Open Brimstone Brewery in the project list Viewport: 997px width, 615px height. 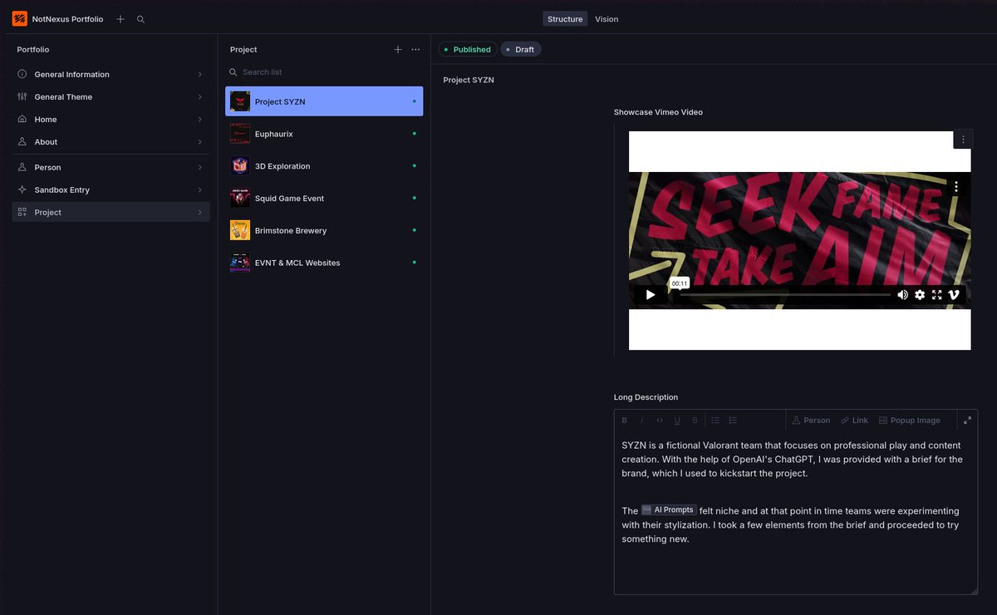(x=324, y=231)
